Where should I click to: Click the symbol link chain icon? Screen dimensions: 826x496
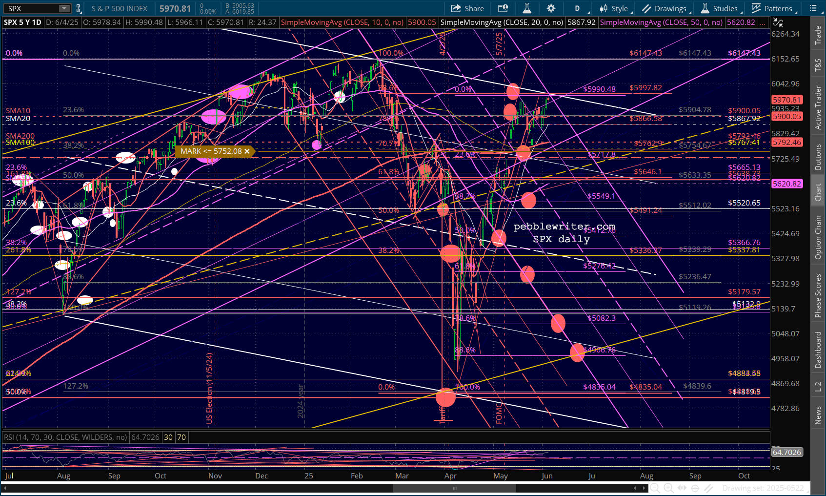click(79, 8)
